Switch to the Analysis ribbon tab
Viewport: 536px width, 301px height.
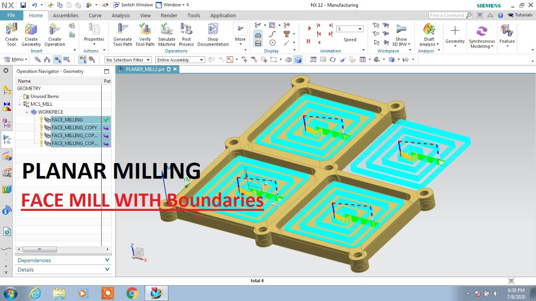[x=121, y=15]
